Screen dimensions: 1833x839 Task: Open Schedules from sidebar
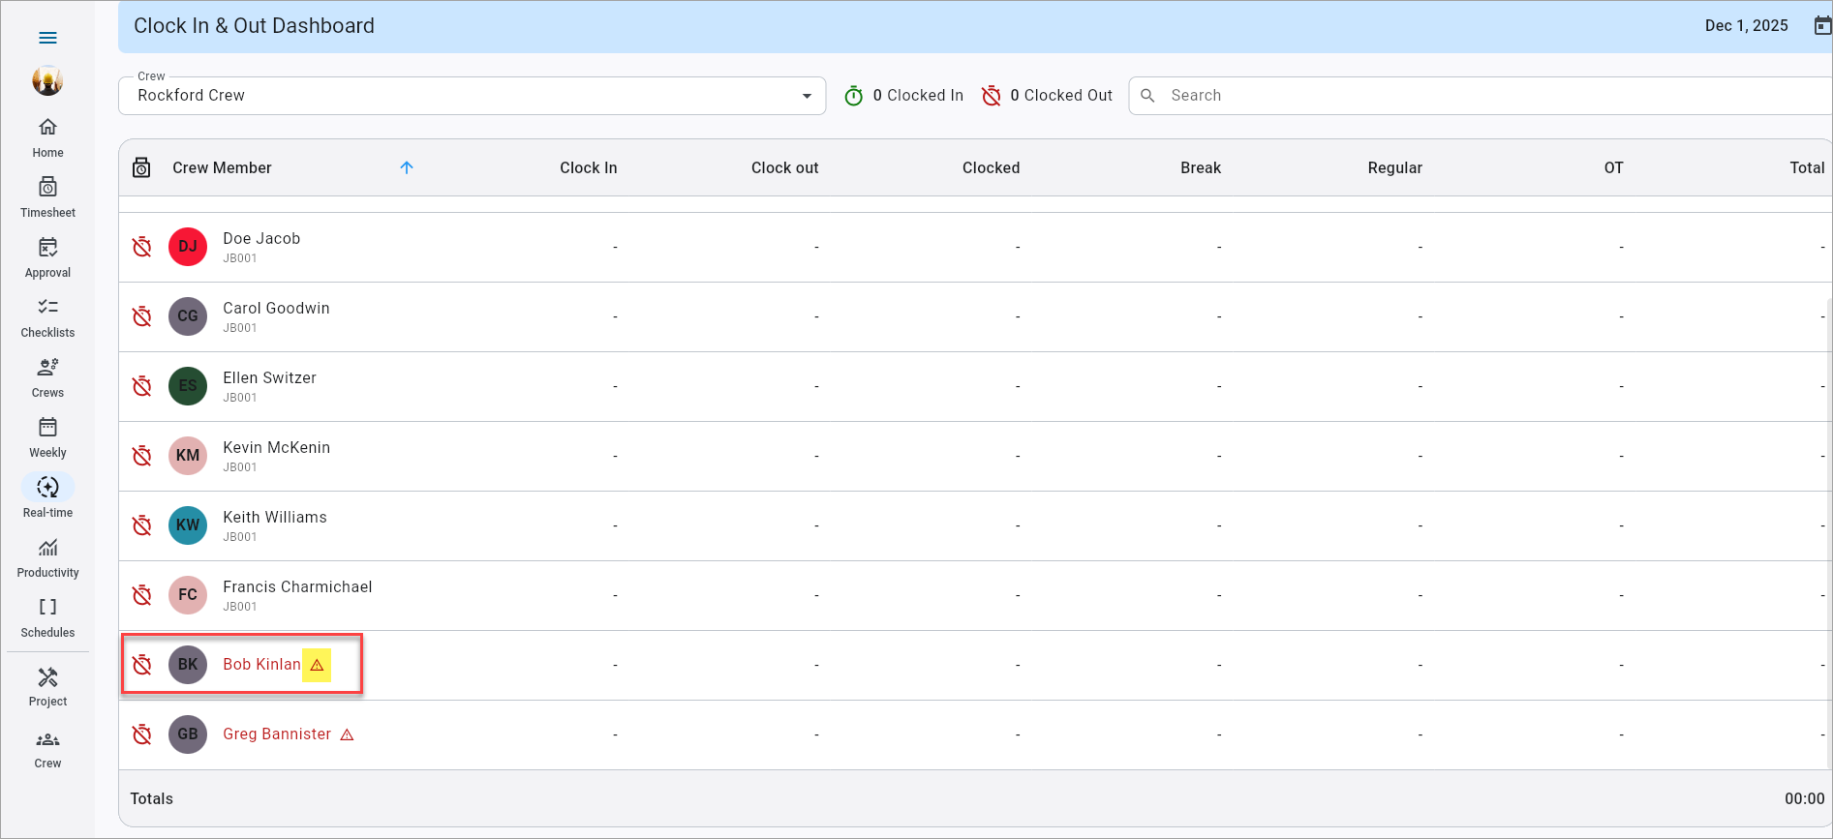coord(47,618)
